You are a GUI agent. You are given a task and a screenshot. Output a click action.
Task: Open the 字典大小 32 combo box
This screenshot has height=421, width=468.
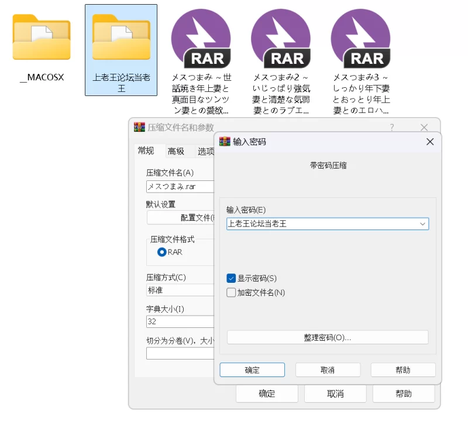(180, 321)
